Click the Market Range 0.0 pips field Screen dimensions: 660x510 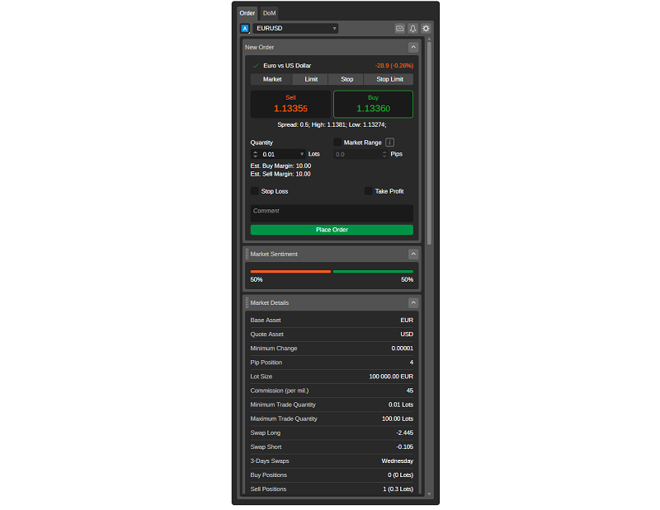pyautogui.click(x=361, y=154)
